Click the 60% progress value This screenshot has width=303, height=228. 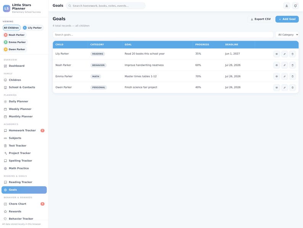click(x=198, y=65)
